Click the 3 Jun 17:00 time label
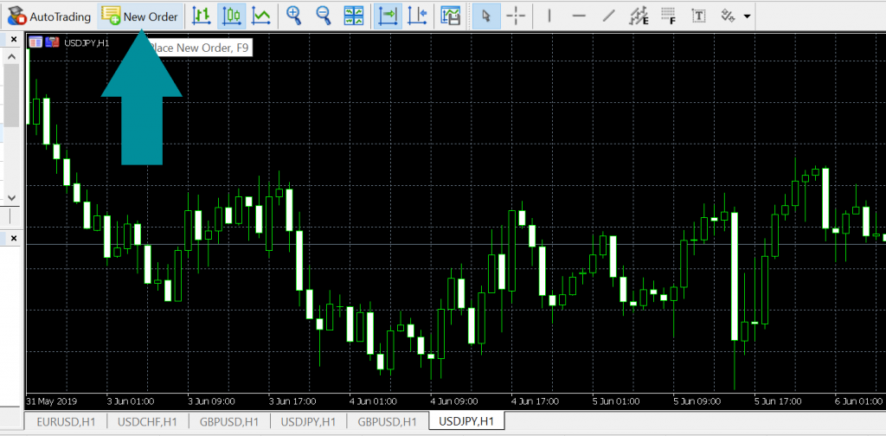The width and height of the screenshot is (886, 436). (x=292, y=401)
